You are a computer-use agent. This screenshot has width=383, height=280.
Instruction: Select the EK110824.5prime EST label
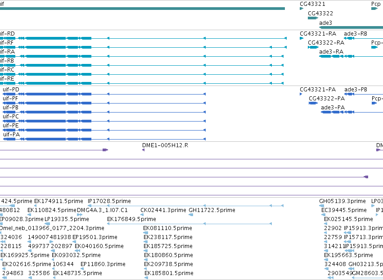coord(52,210)
